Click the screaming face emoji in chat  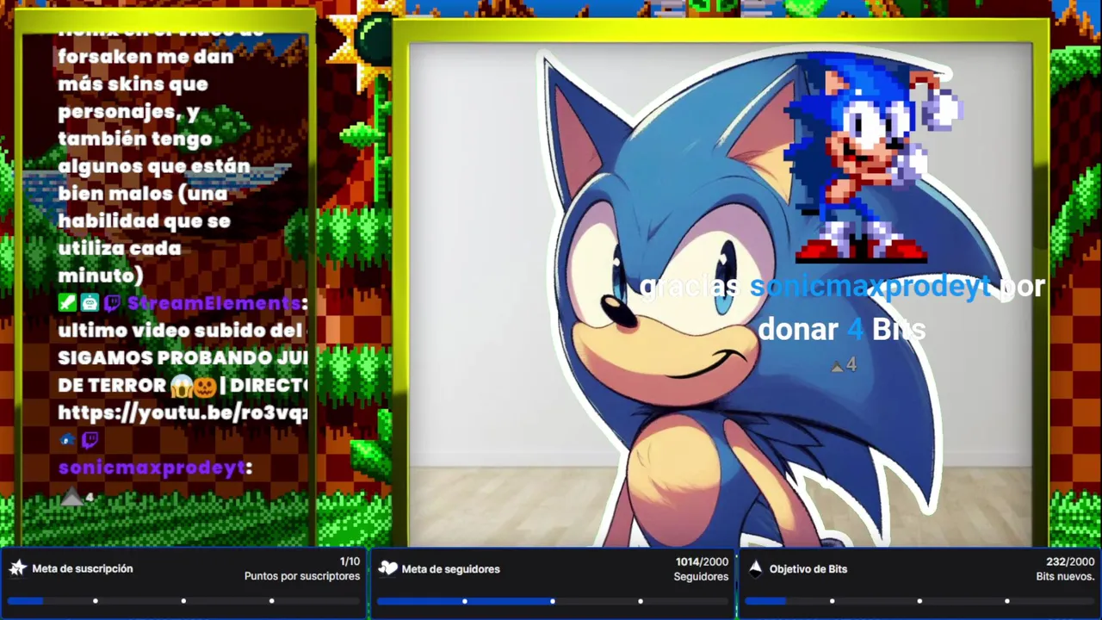pyautogui.click(x=182, y=385)
